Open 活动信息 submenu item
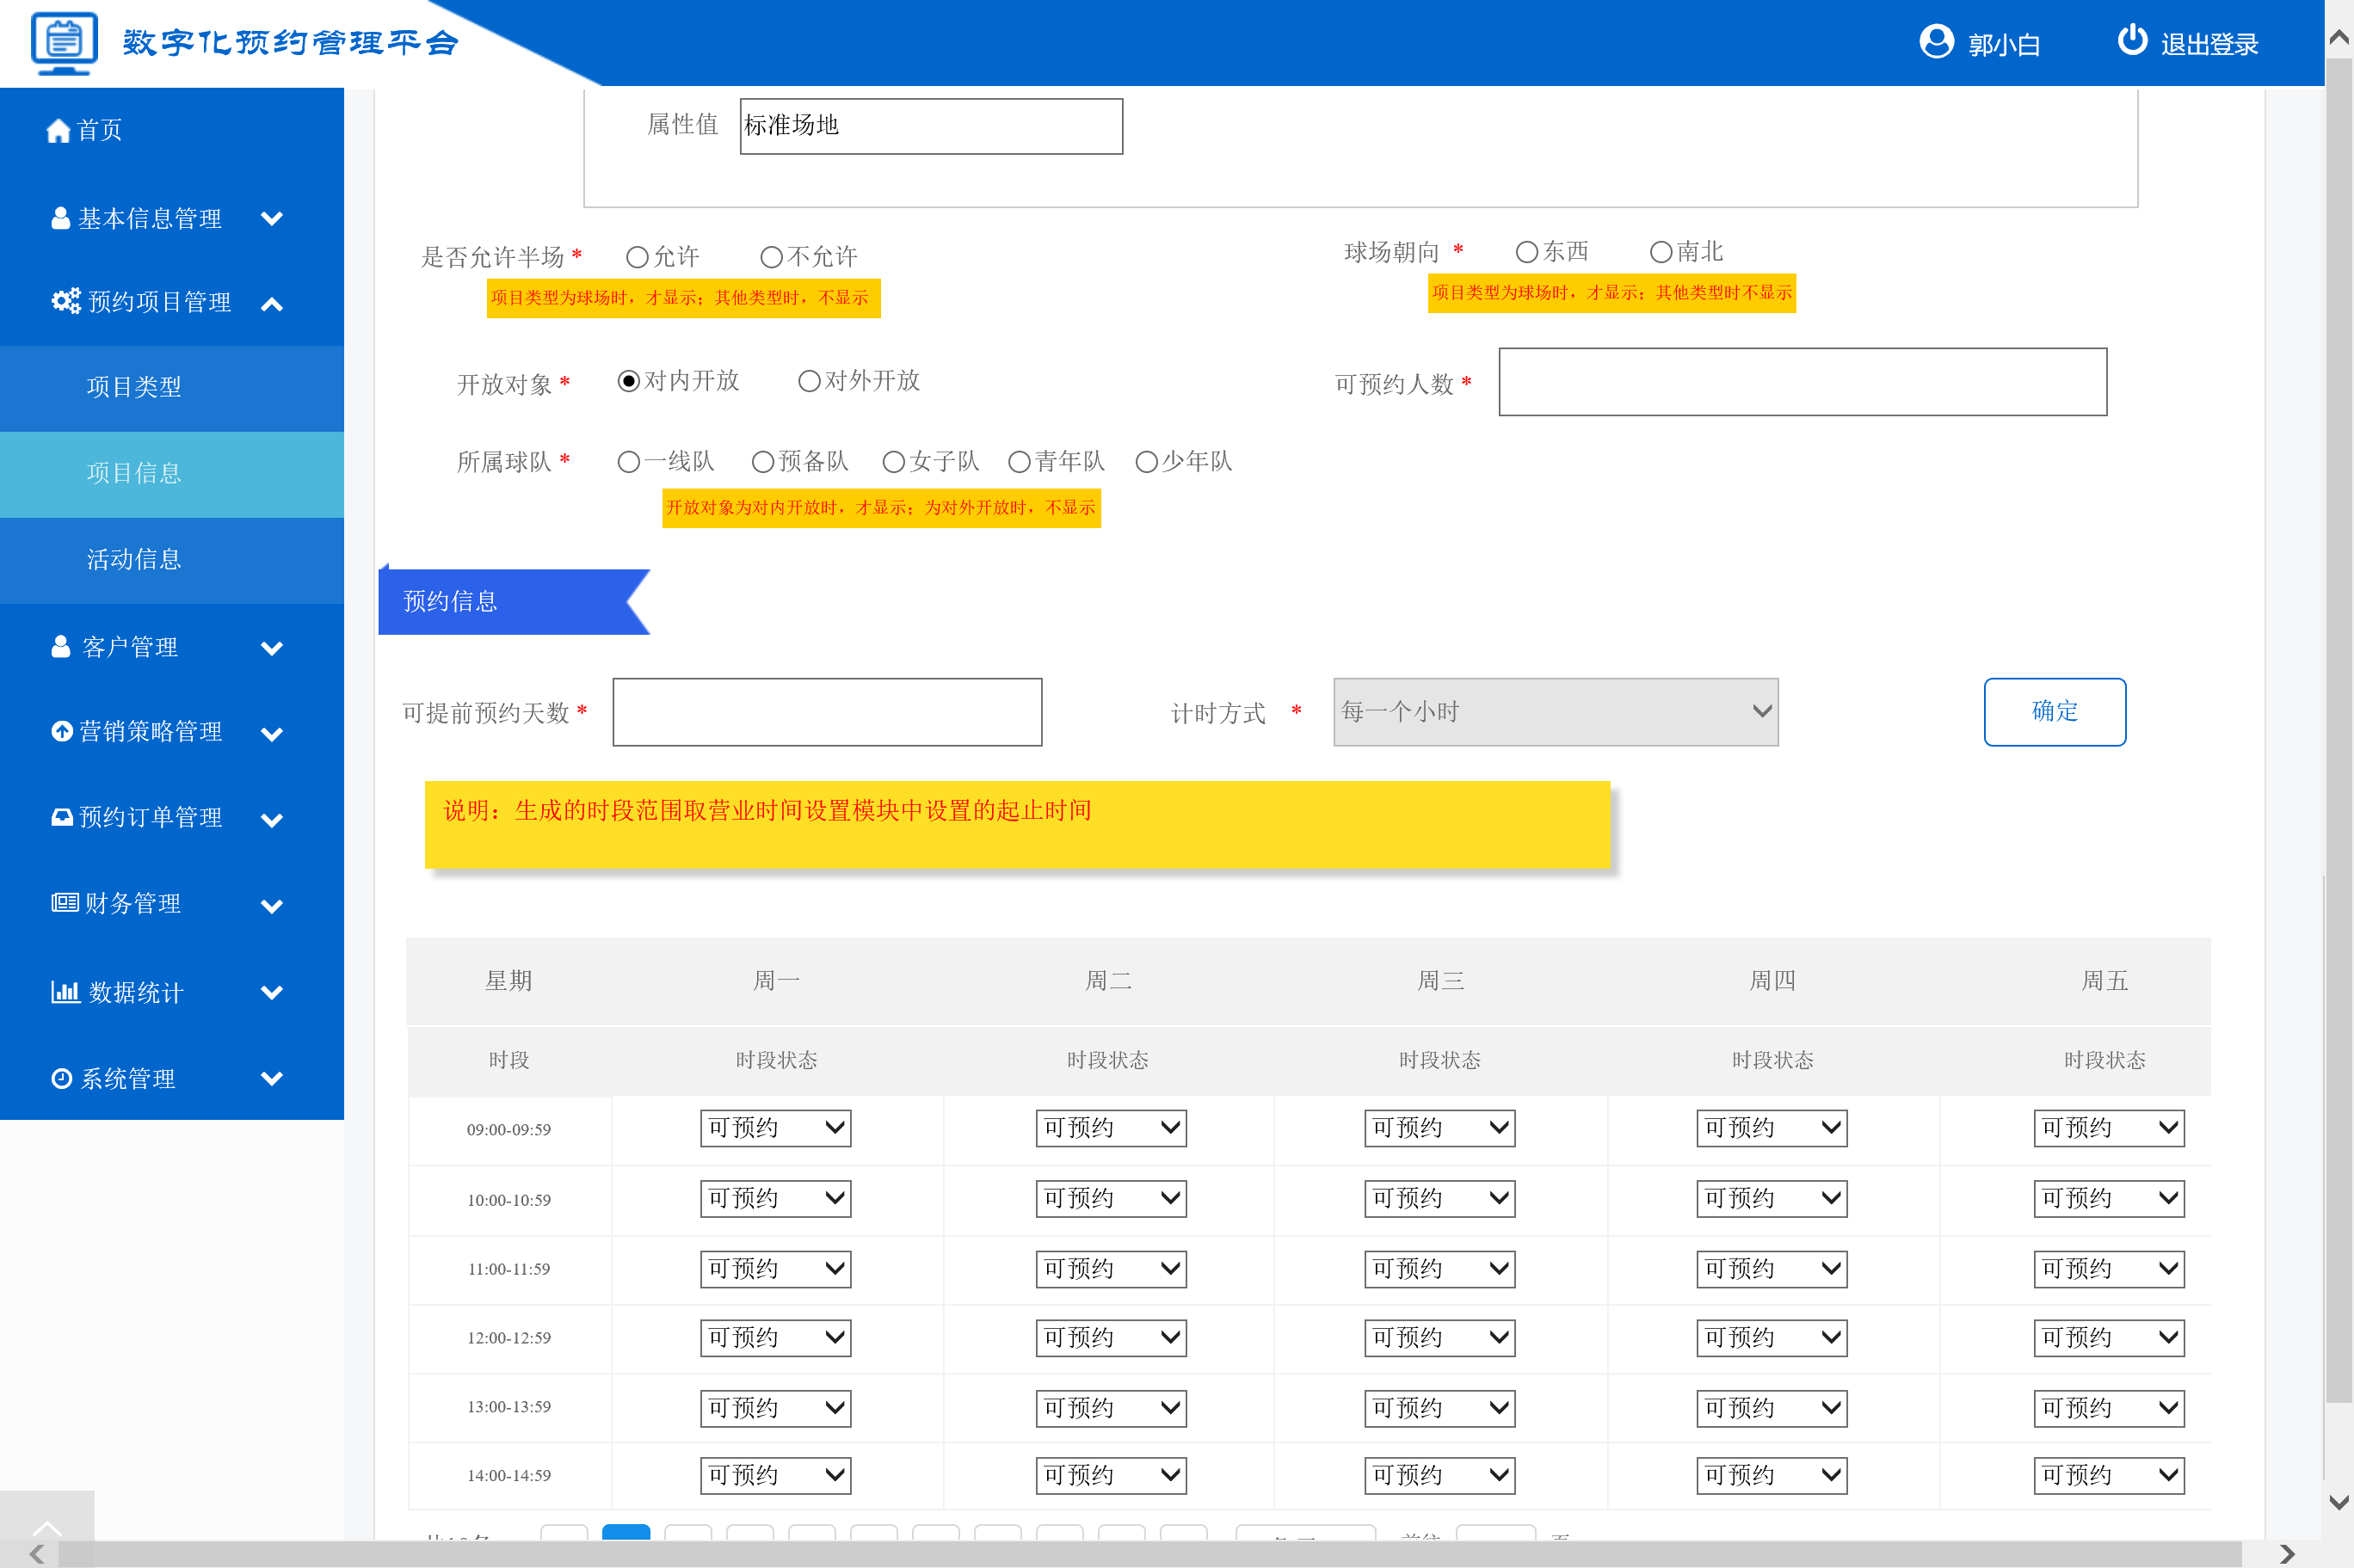 [x=172, y=560]
